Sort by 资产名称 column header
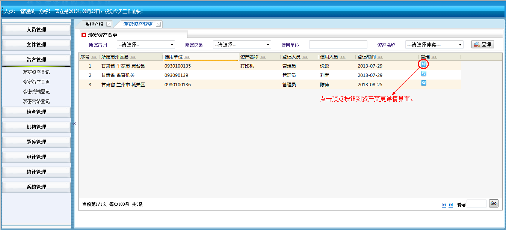Image resolution: width=506 pixels, height=230 pixels. pos(260,57)
